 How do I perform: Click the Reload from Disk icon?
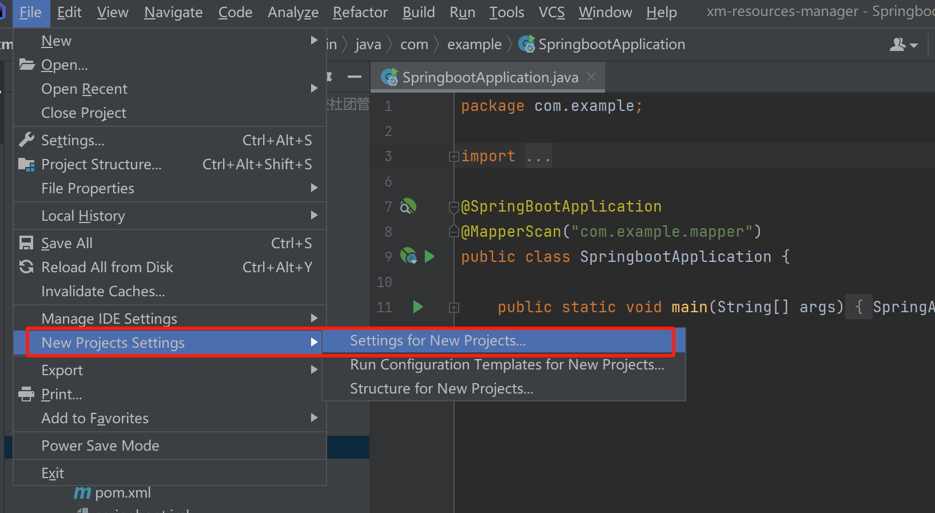[26, 267]
